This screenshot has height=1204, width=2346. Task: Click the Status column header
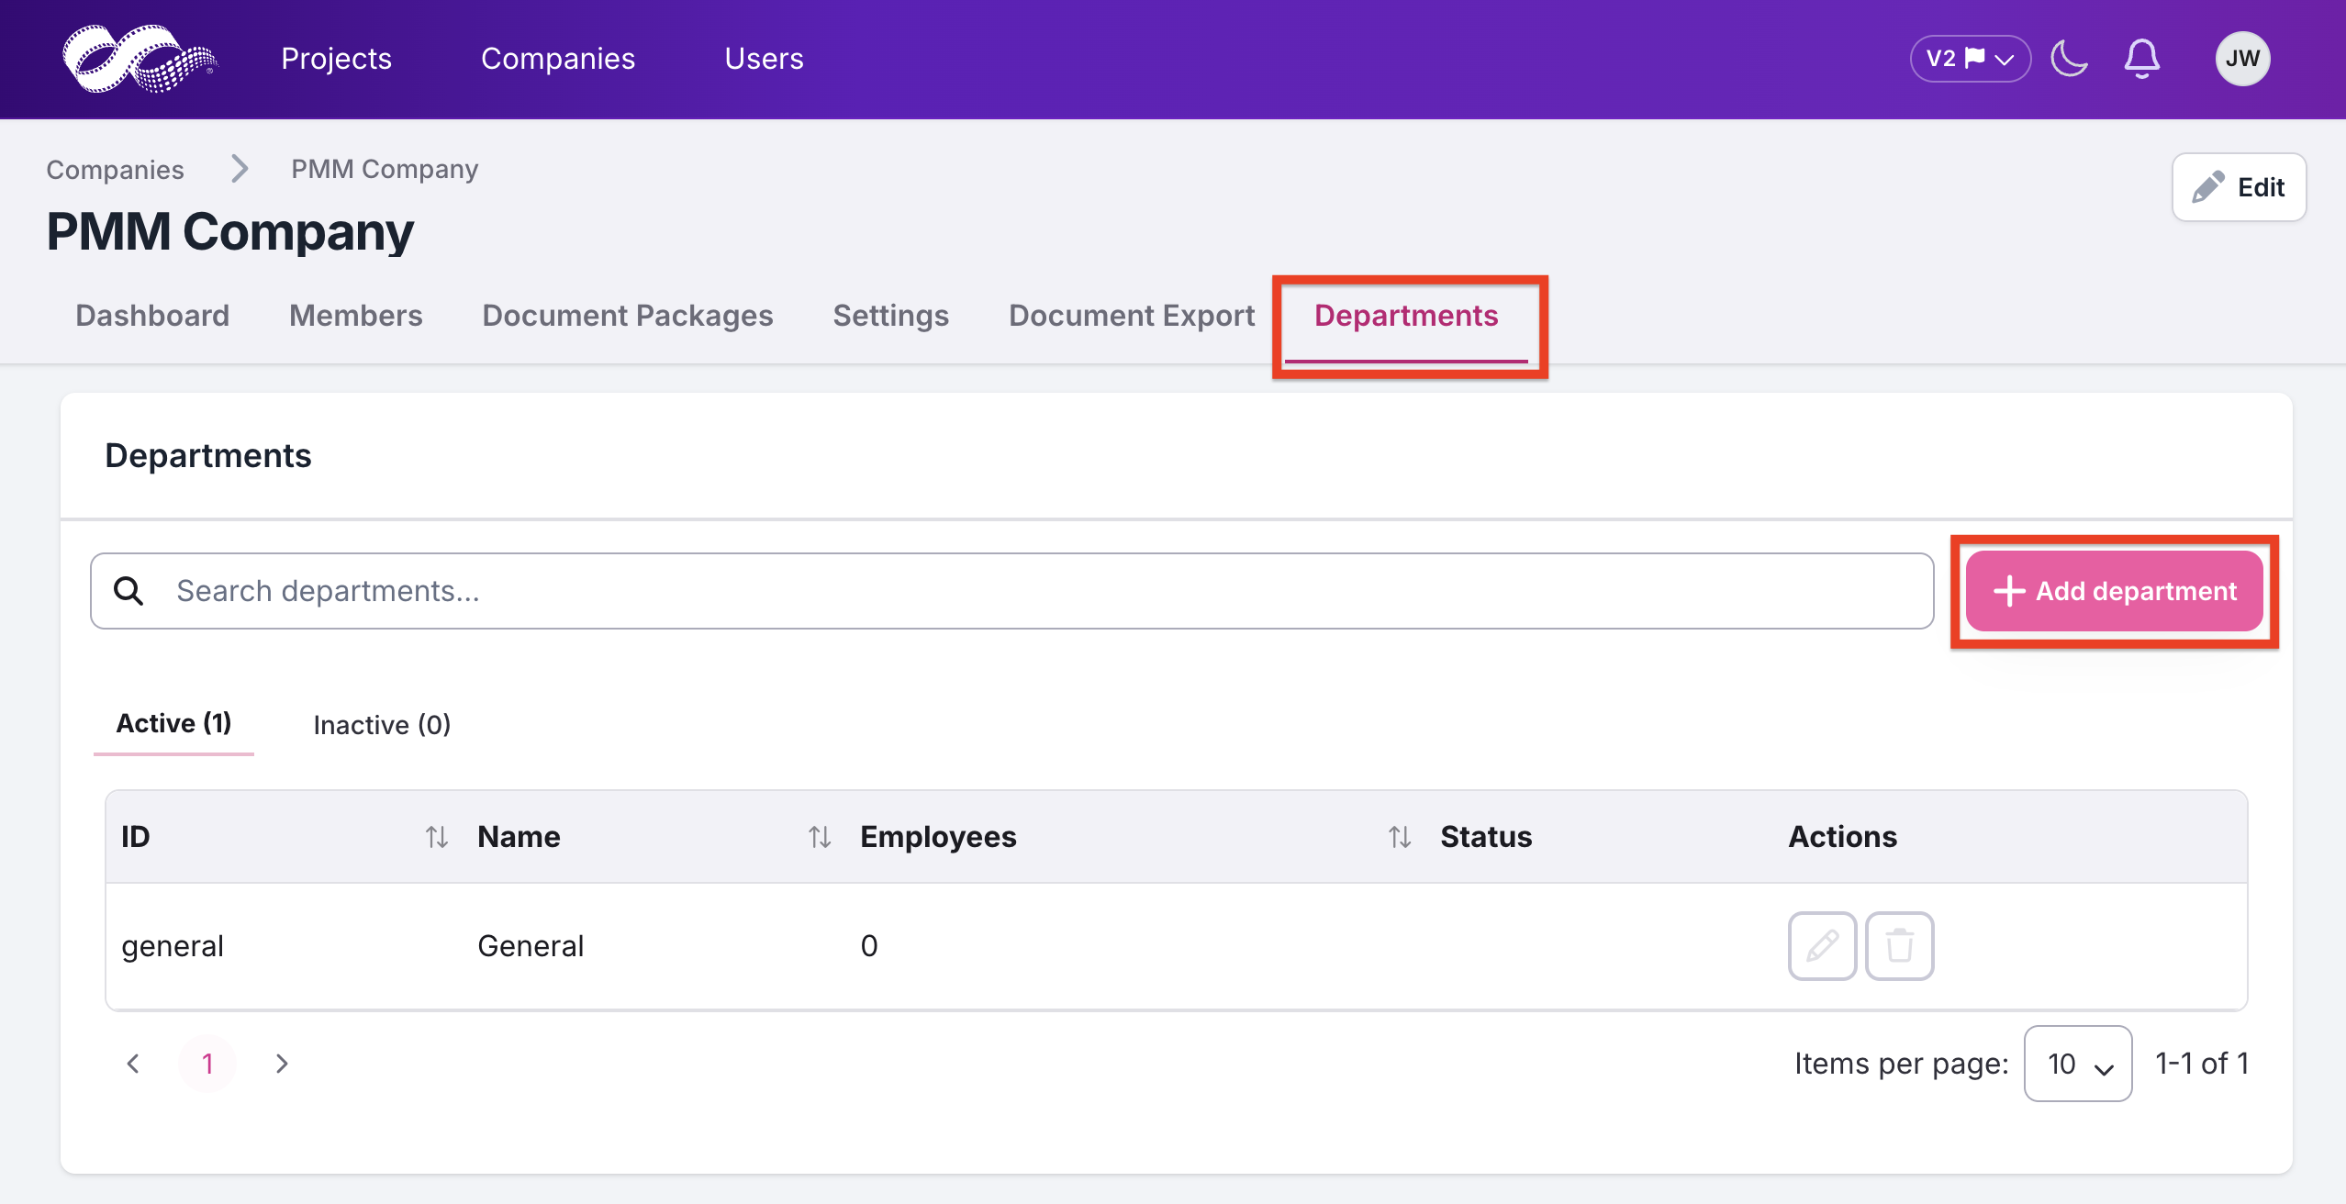pyautogui.click(x=1486, y=836)
